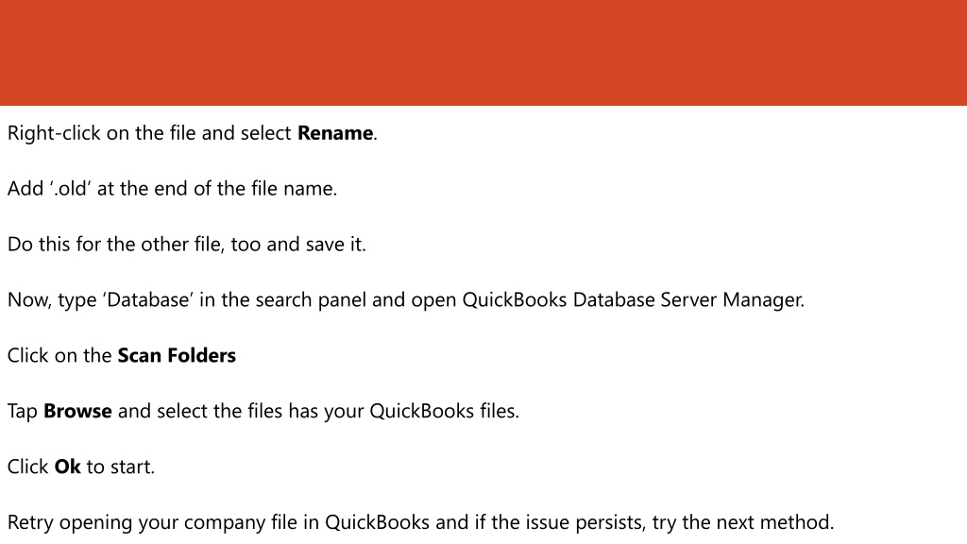Click the words 'Click on the'

tap(59, 356)
